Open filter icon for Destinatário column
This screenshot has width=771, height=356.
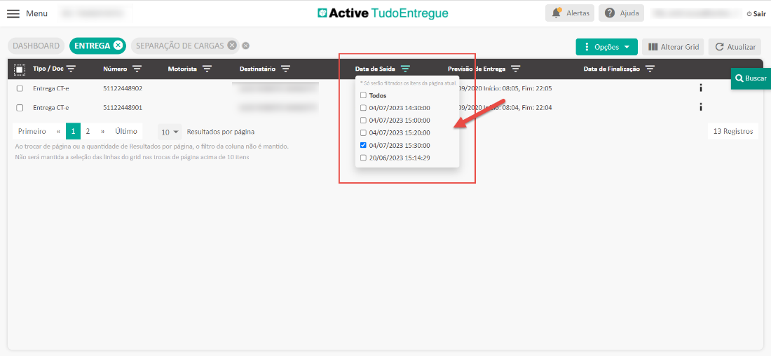point(286,69)
